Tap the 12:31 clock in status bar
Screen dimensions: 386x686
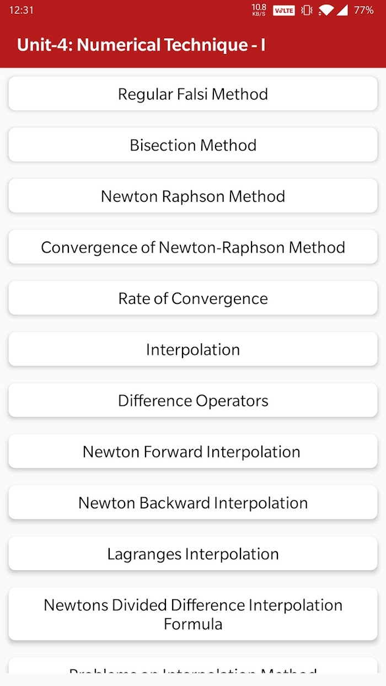(x=22, y=10)
